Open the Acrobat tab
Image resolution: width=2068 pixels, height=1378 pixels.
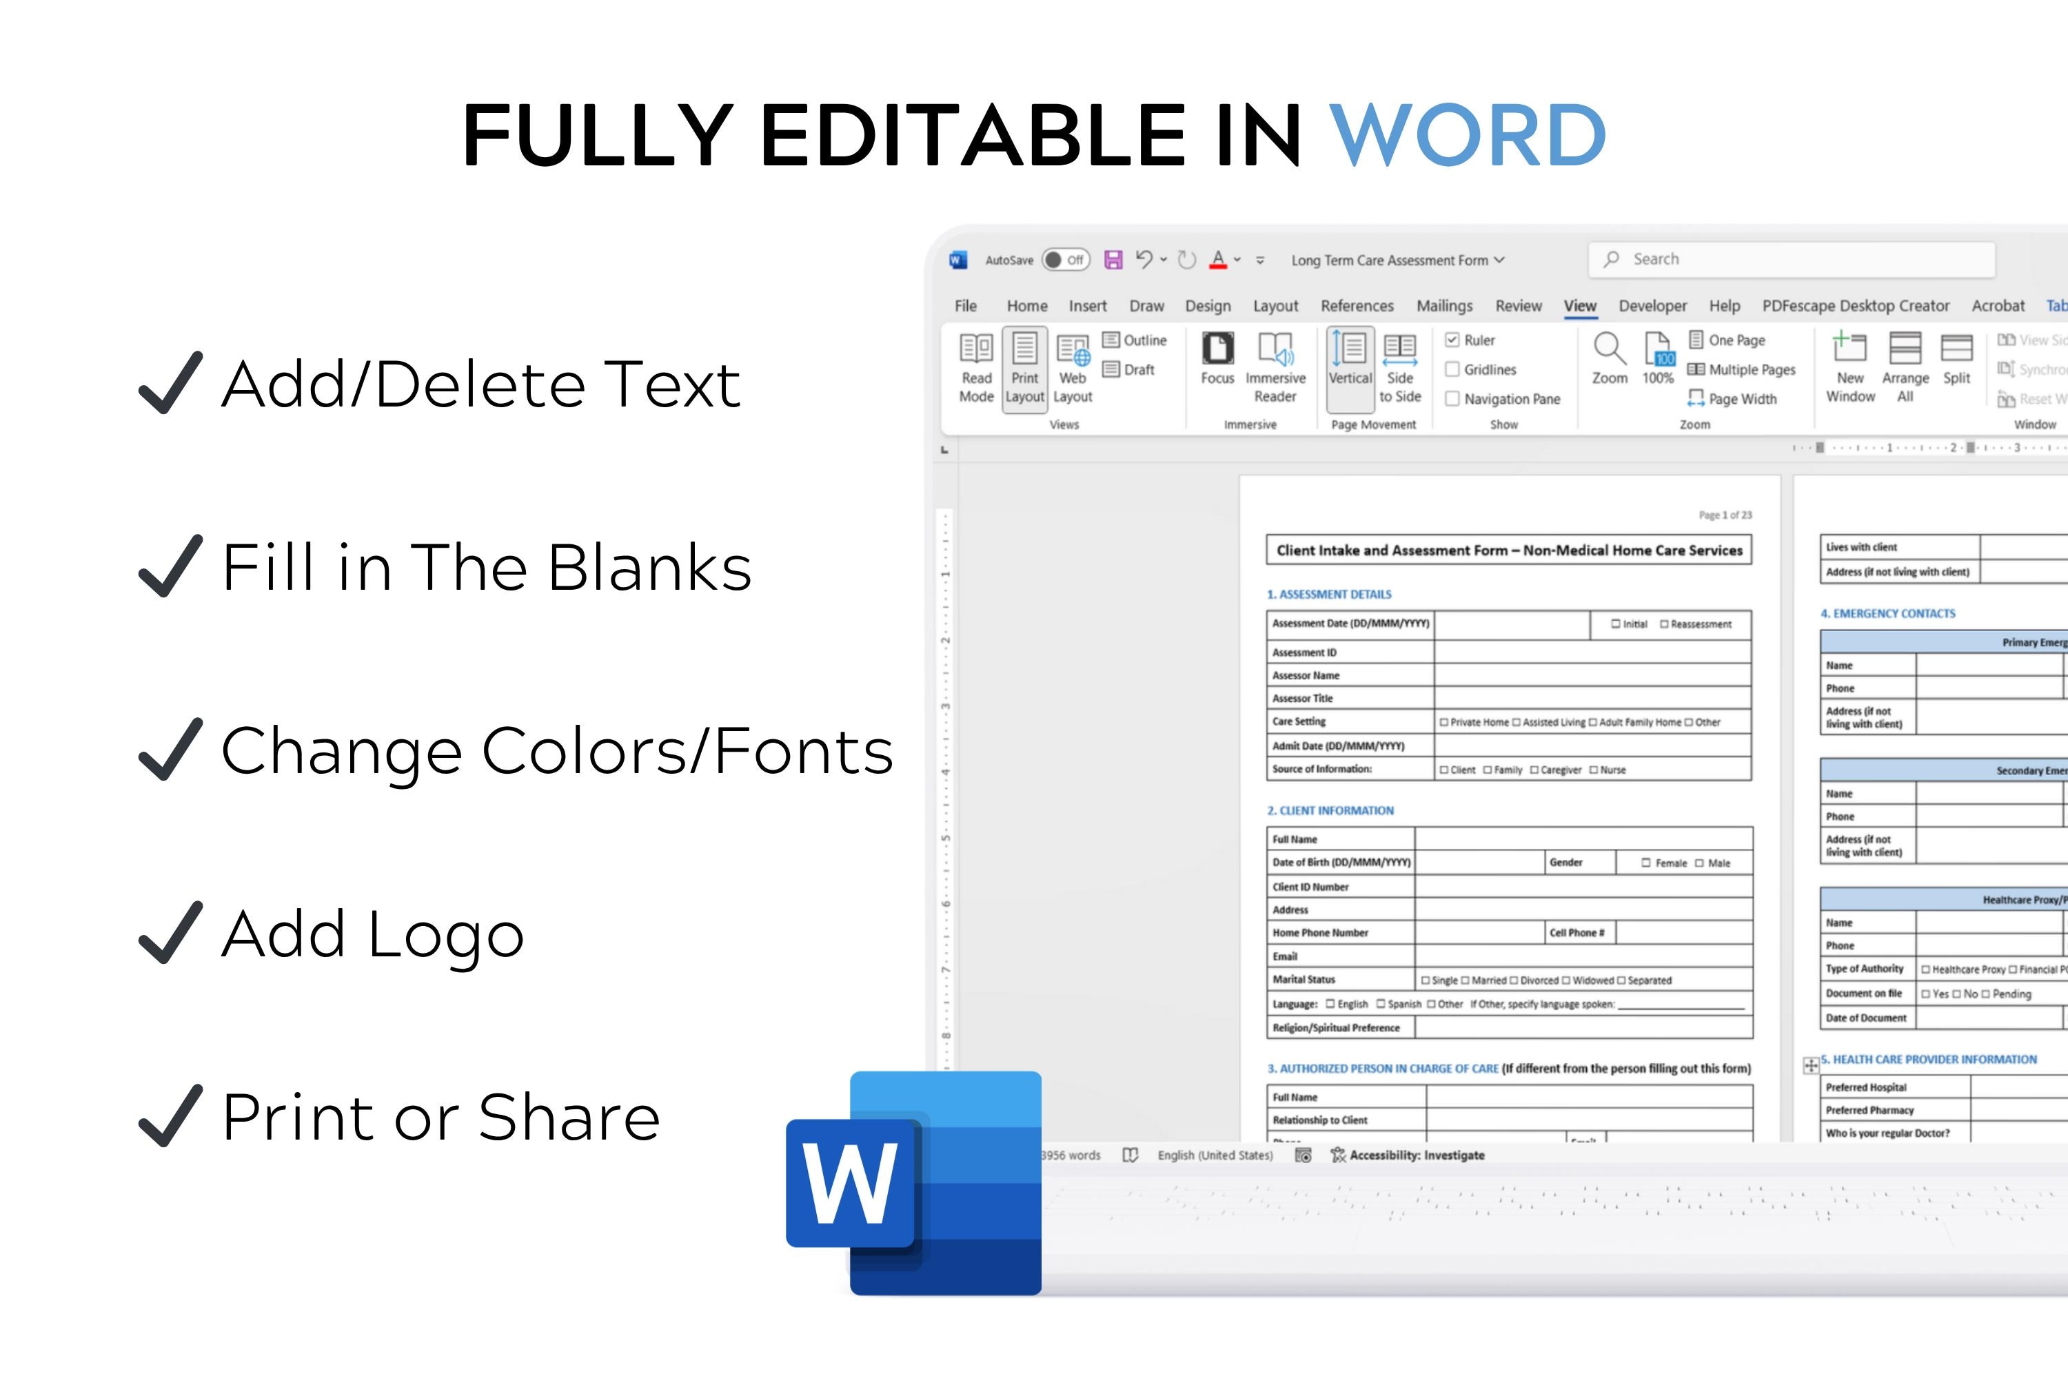1998,306
